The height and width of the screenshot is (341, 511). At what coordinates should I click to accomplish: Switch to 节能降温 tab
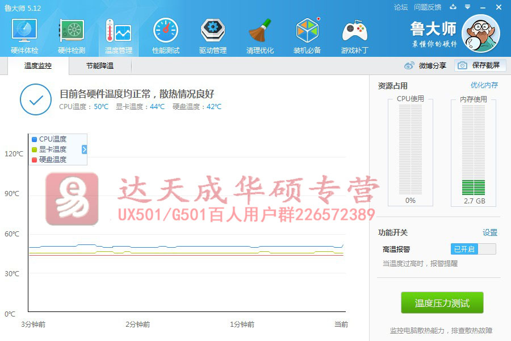(100, 66)
